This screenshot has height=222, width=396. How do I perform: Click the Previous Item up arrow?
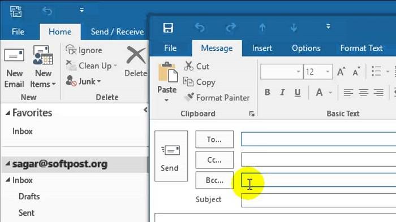point(262,27)
